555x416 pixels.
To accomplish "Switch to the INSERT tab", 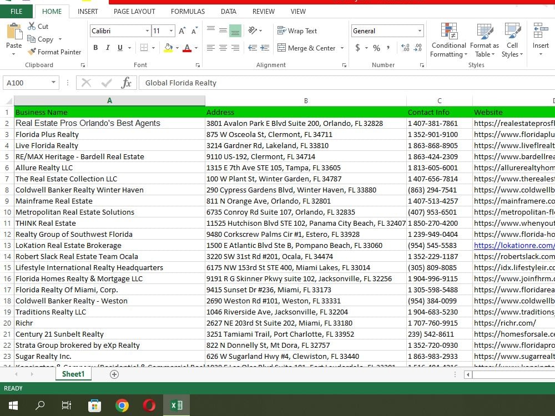I will tap(88, 11).
